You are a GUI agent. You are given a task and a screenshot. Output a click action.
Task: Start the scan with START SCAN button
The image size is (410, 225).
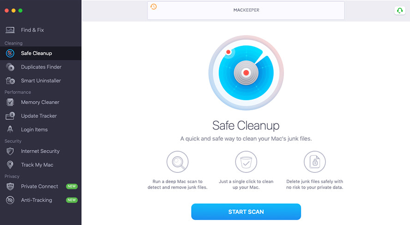pyautogui.click(x=246, y=212)
